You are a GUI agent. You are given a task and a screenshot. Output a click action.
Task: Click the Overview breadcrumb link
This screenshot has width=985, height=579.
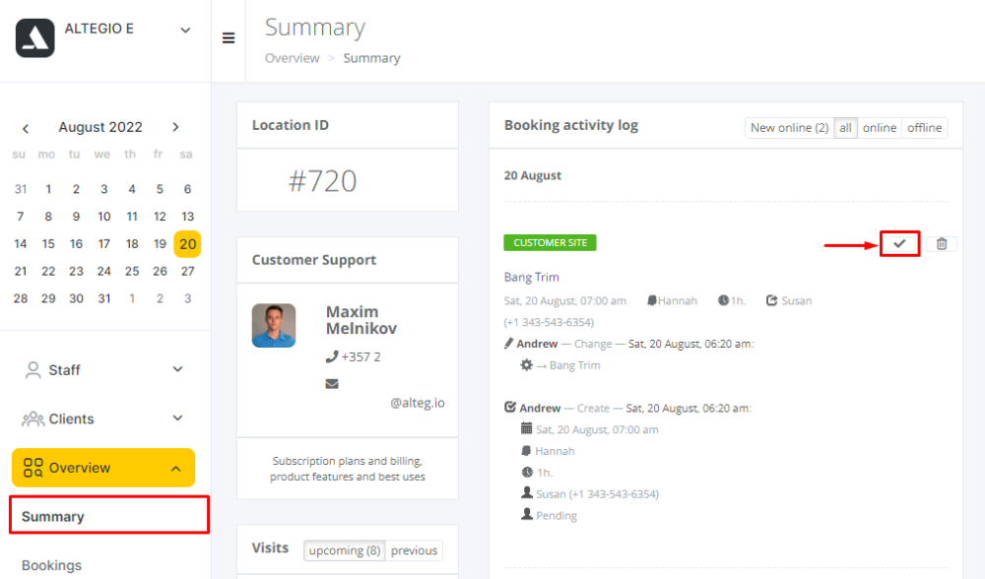tap(292, 58)
